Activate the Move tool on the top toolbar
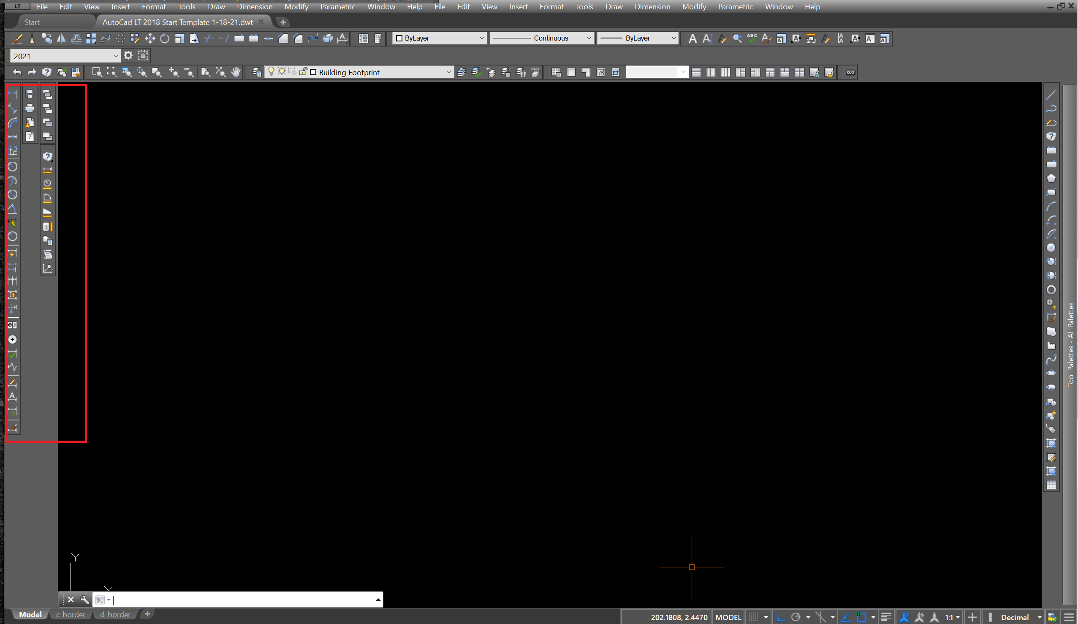This screenshot has height=624, width=1078. (x=150, y=38)
